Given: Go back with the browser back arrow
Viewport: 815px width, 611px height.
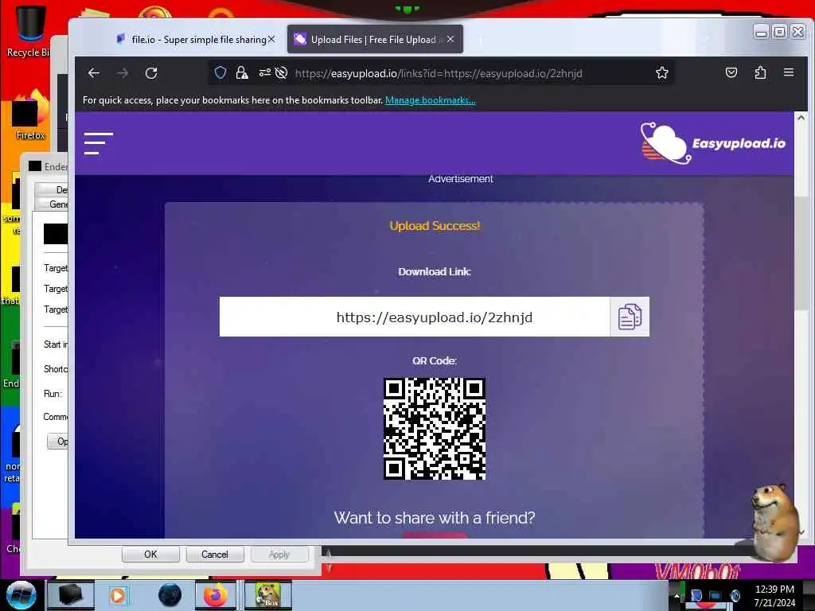Looking at the screenshot, I should click(x=94, y=73).
